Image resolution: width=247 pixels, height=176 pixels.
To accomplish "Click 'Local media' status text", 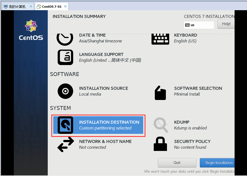I will pos(90,94).
